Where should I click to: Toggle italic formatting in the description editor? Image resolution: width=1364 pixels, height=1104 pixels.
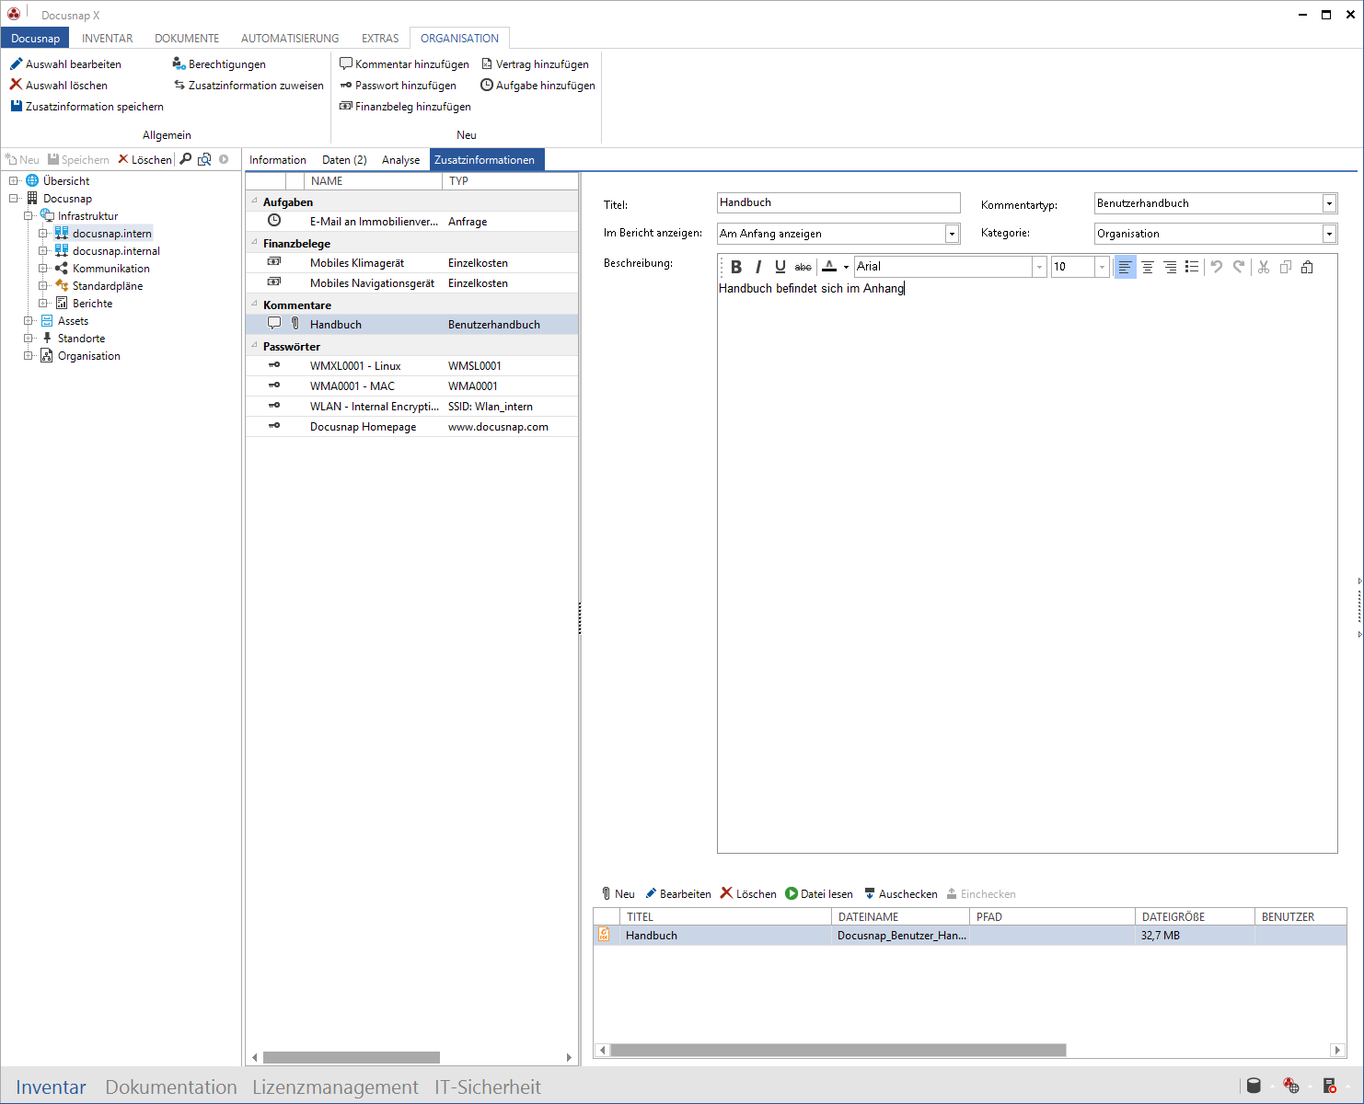758,267
